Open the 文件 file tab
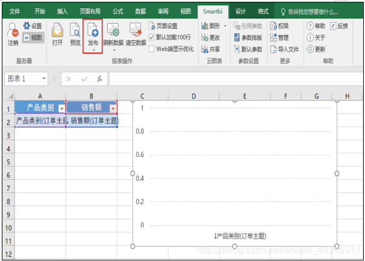The height and width of the screenshot is (261, 365). click(14, 11)
